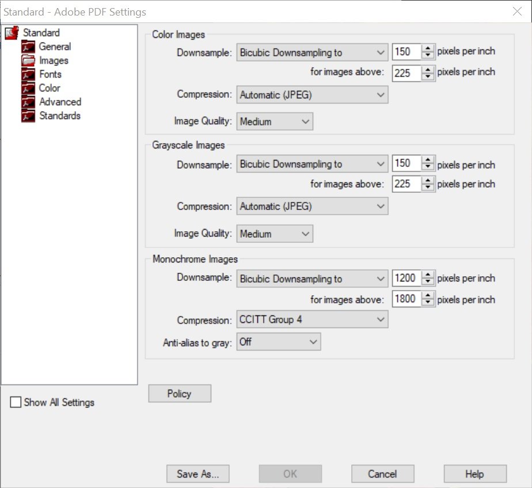Screen dimensions: 532x488
Task: Click Color Images 225 ppi threshold field
Action: tap(406, 73)
